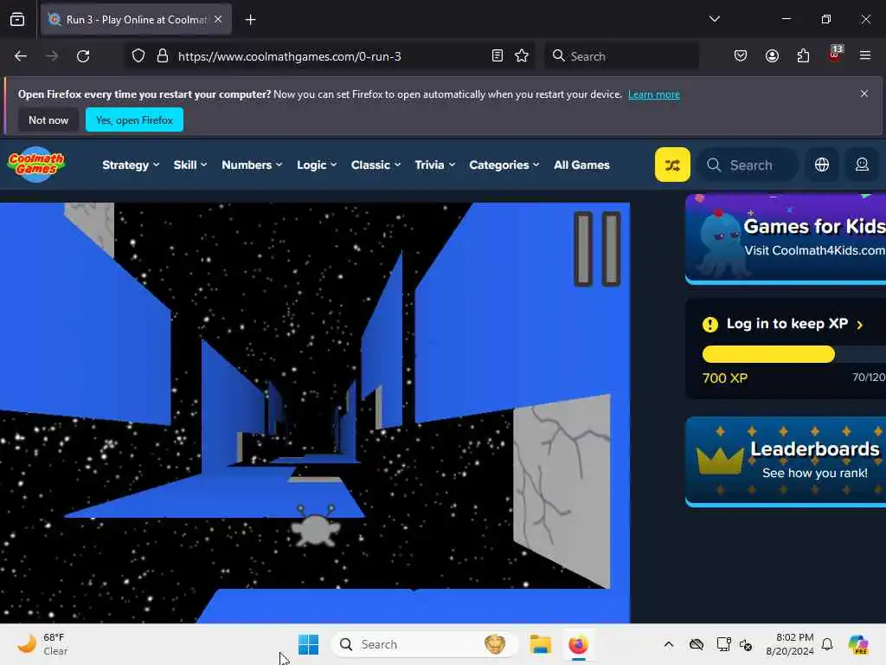List all tabs dropdown arrow

coord(714,19)
